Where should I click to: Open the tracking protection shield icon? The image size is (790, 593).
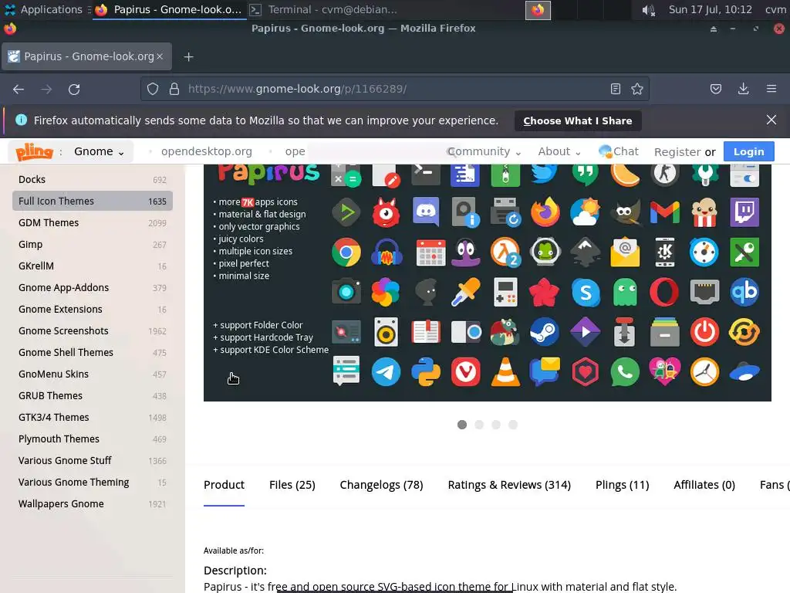point(153,90)
